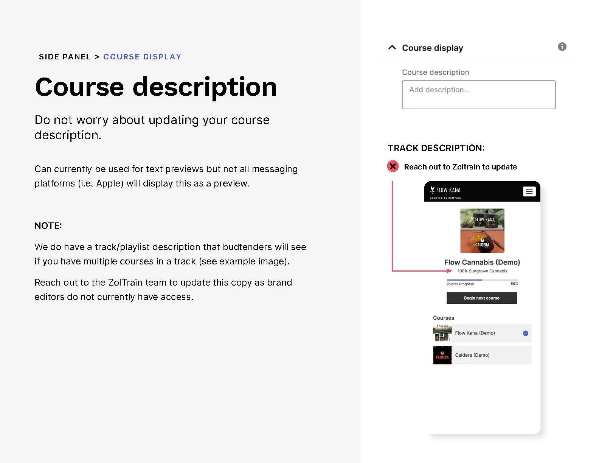Viewport: 599px width, 463px height.
Task: Open the Caldera (Demo) course row
Action: point(482,355)
